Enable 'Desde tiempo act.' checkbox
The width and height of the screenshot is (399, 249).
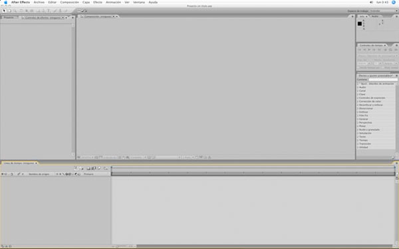358,68
